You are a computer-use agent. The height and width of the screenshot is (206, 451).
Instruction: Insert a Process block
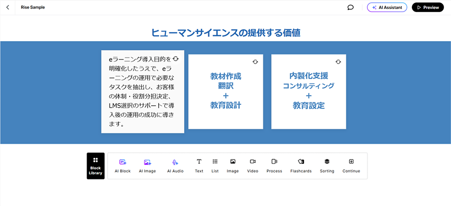[x=274, y=166]
